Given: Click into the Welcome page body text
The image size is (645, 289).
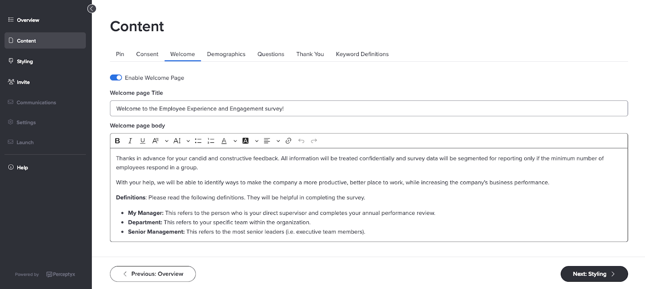Looking at the screenshot, I should tap(369, 195).
